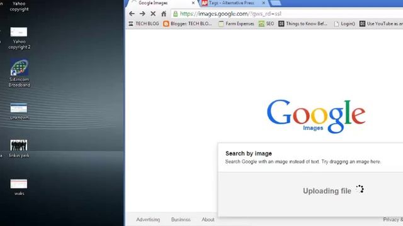
Task: Open the SEO bookmark
Action: pos(266,24)
